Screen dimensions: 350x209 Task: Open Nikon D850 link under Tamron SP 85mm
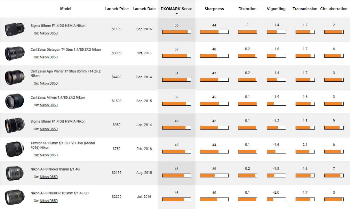pos(49,155)
